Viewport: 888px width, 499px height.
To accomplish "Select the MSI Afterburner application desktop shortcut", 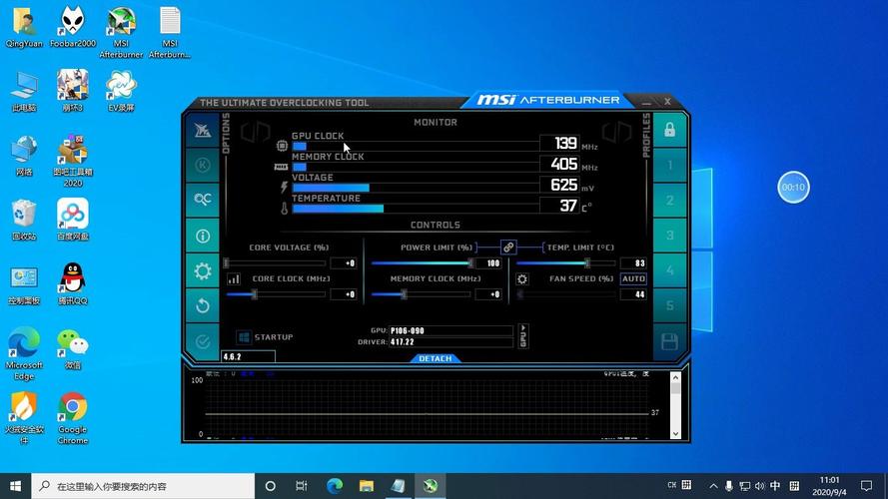I will tap(121, 33).
